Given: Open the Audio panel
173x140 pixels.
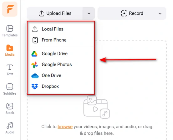Looking at the screenshot, I should [10, 128].
